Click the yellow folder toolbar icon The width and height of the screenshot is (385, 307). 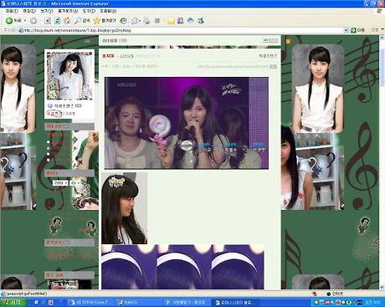coord(171,21)
